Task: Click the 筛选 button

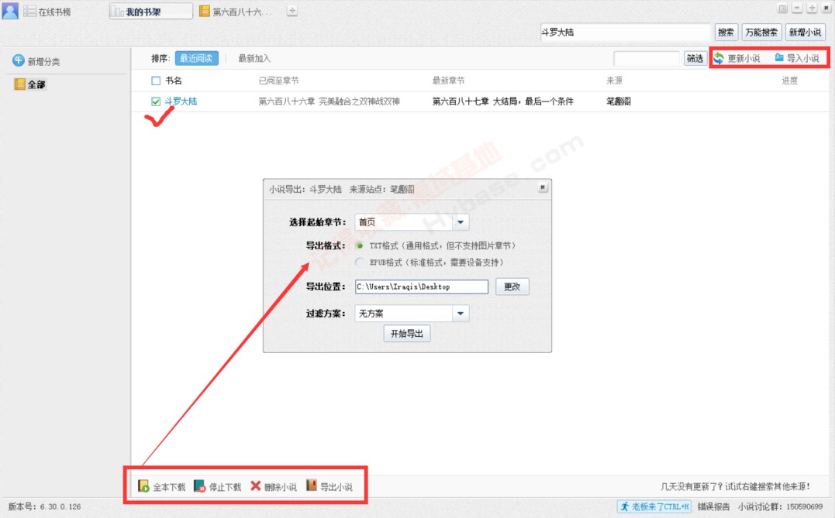Action: click(x=695, y=58)
